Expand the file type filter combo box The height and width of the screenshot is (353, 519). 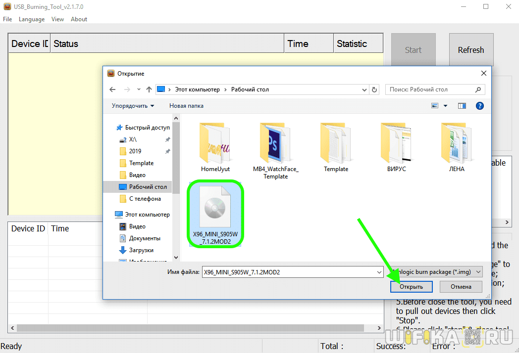pos(478,272)
